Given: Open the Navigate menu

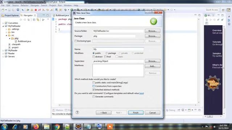Looking at the screenshot, I should tap(35, 5).
